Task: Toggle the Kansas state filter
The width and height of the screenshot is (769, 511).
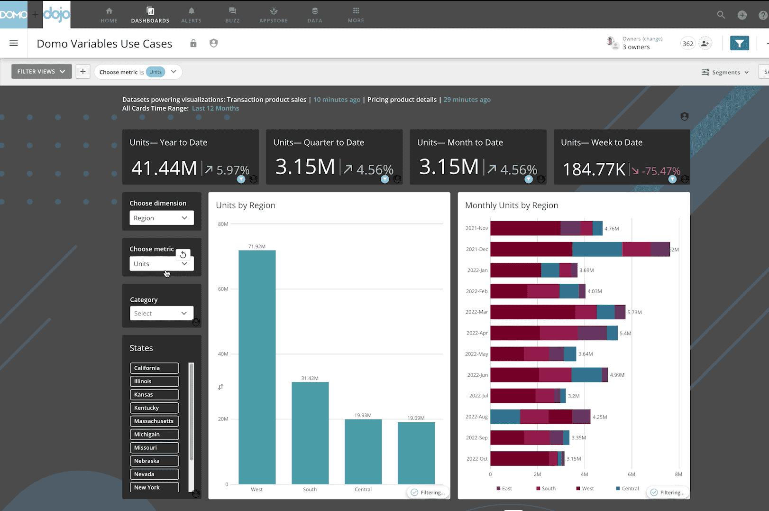Action: click(x=155, y=395)
